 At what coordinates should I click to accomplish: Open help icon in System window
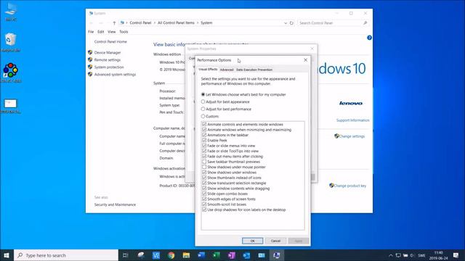point(369,38)
